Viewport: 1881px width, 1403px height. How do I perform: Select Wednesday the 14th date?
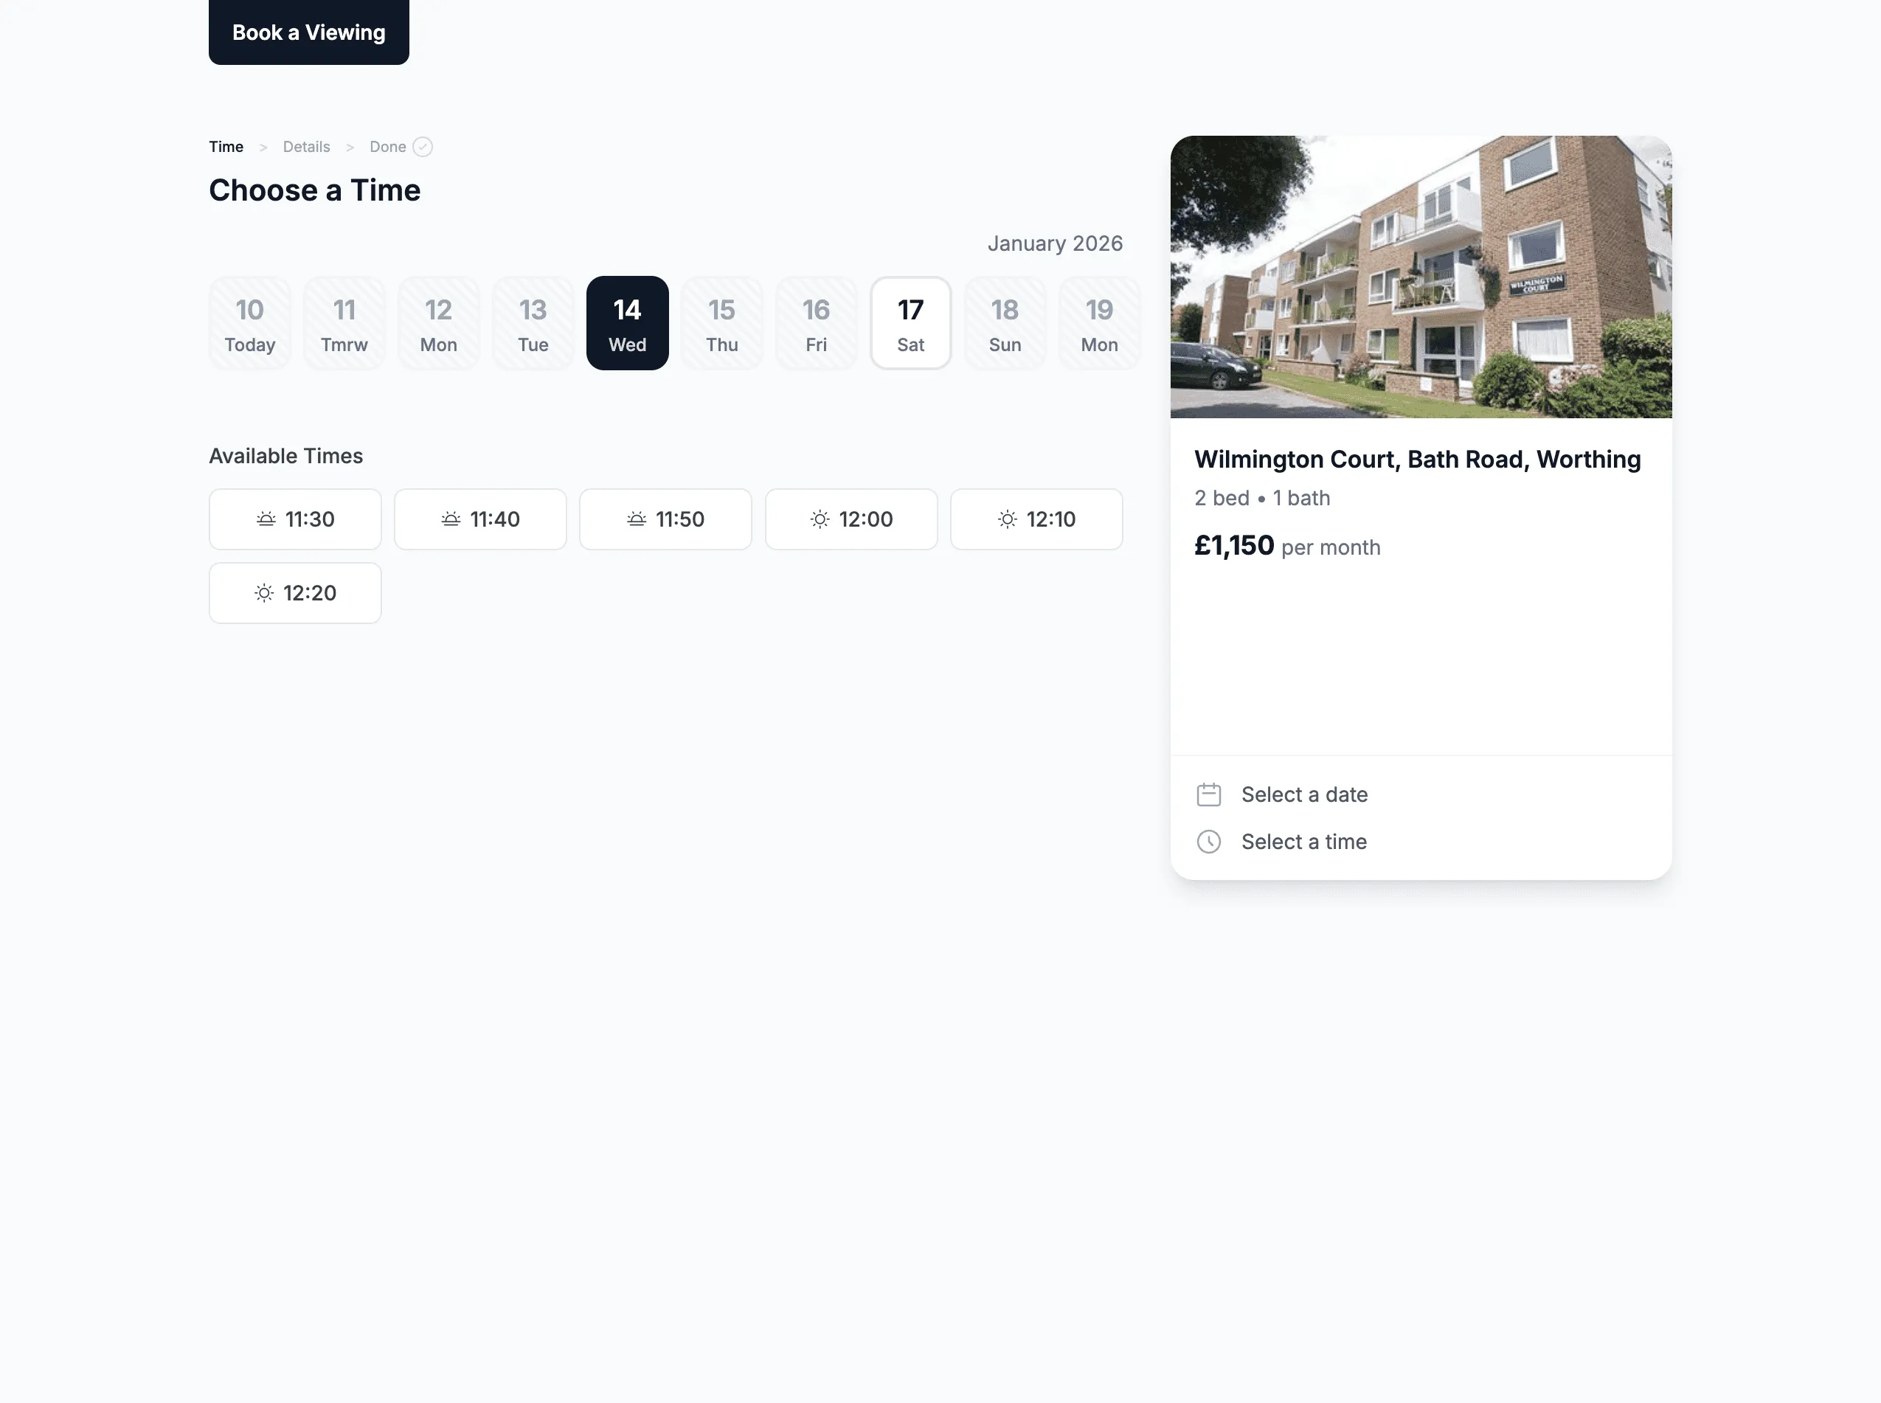(x=627, y=323)
